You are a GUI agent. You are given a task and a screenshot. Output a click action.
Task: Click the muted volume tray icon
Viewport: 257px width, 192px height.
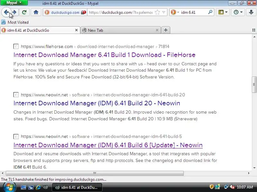[232, 187]
